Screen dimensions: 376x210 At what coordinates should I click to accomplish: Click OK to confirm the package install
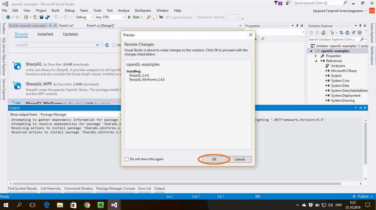(x=214, y=159)
